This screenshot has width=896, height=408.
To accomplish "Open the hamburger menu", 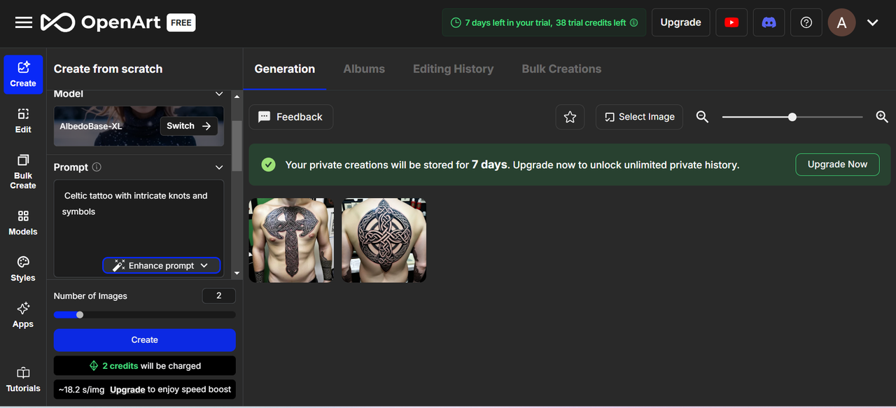I will [x=24, y=22].
